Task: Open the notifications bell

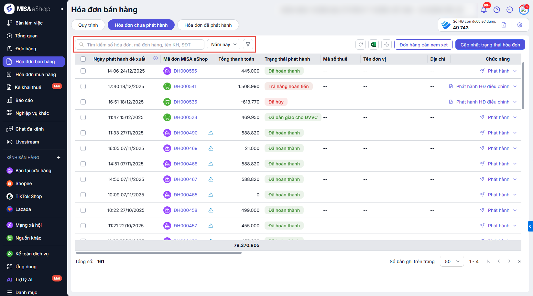Action: [484, 10]
